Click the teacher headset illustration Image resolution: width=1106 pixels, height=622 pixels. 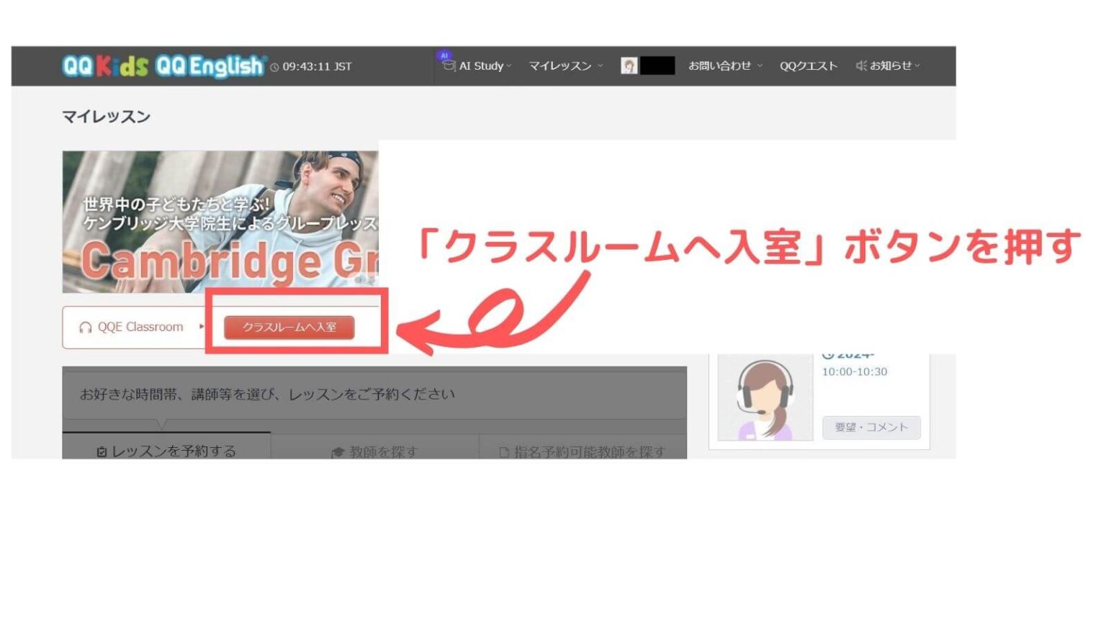coord(765,396)
